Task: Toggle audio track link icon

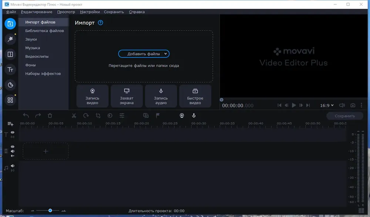Action: [13, 170]
